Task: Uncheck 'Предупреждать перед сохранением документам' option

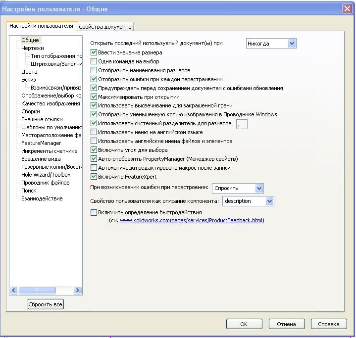Action: click(x=94, y=88)
